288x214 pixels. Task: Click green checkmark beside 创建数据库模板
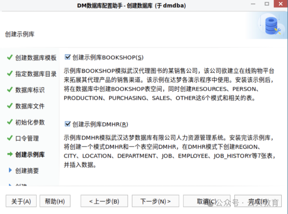coord(10,57)
